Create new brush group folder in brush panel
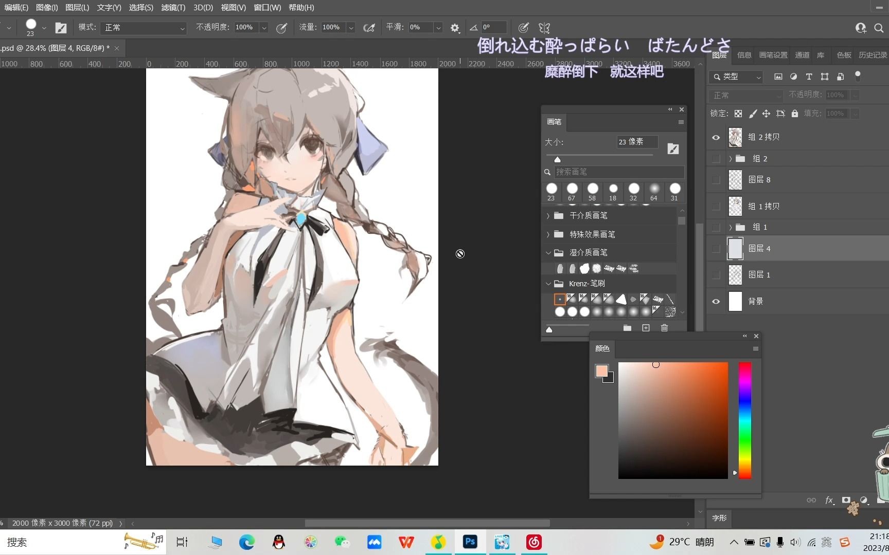889x555 pixels. pyautogui.click(x=627, y=328)
